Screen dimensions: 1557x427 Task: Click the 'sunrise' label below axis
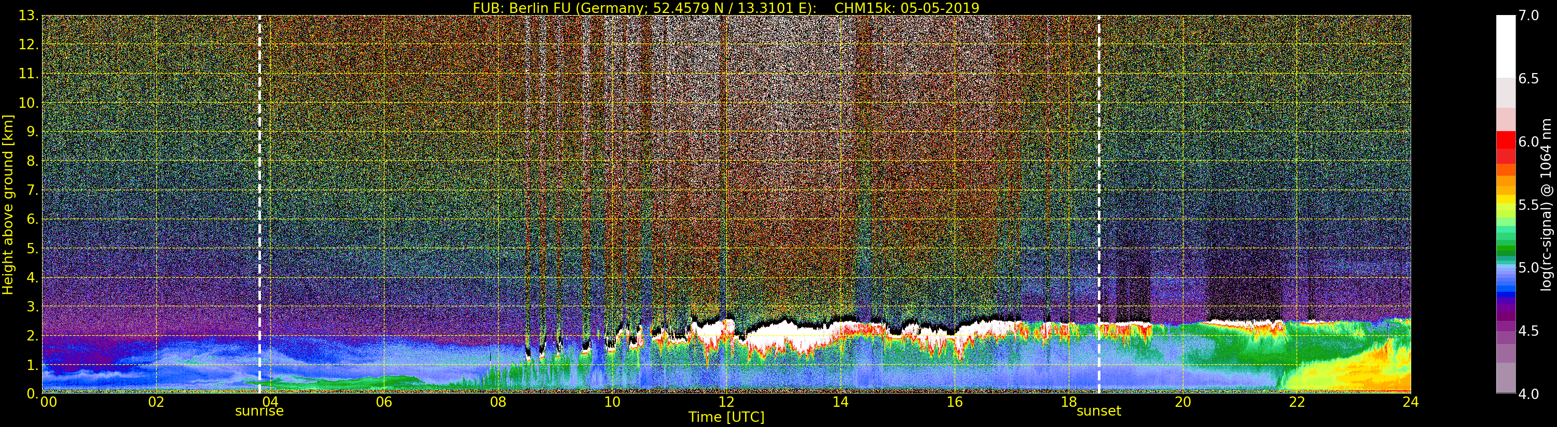[x=259, y=411]
